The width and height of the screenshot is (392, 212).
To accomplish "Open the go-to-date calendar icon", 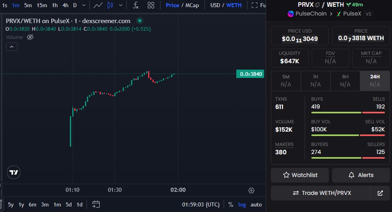I will coord(96,204).
